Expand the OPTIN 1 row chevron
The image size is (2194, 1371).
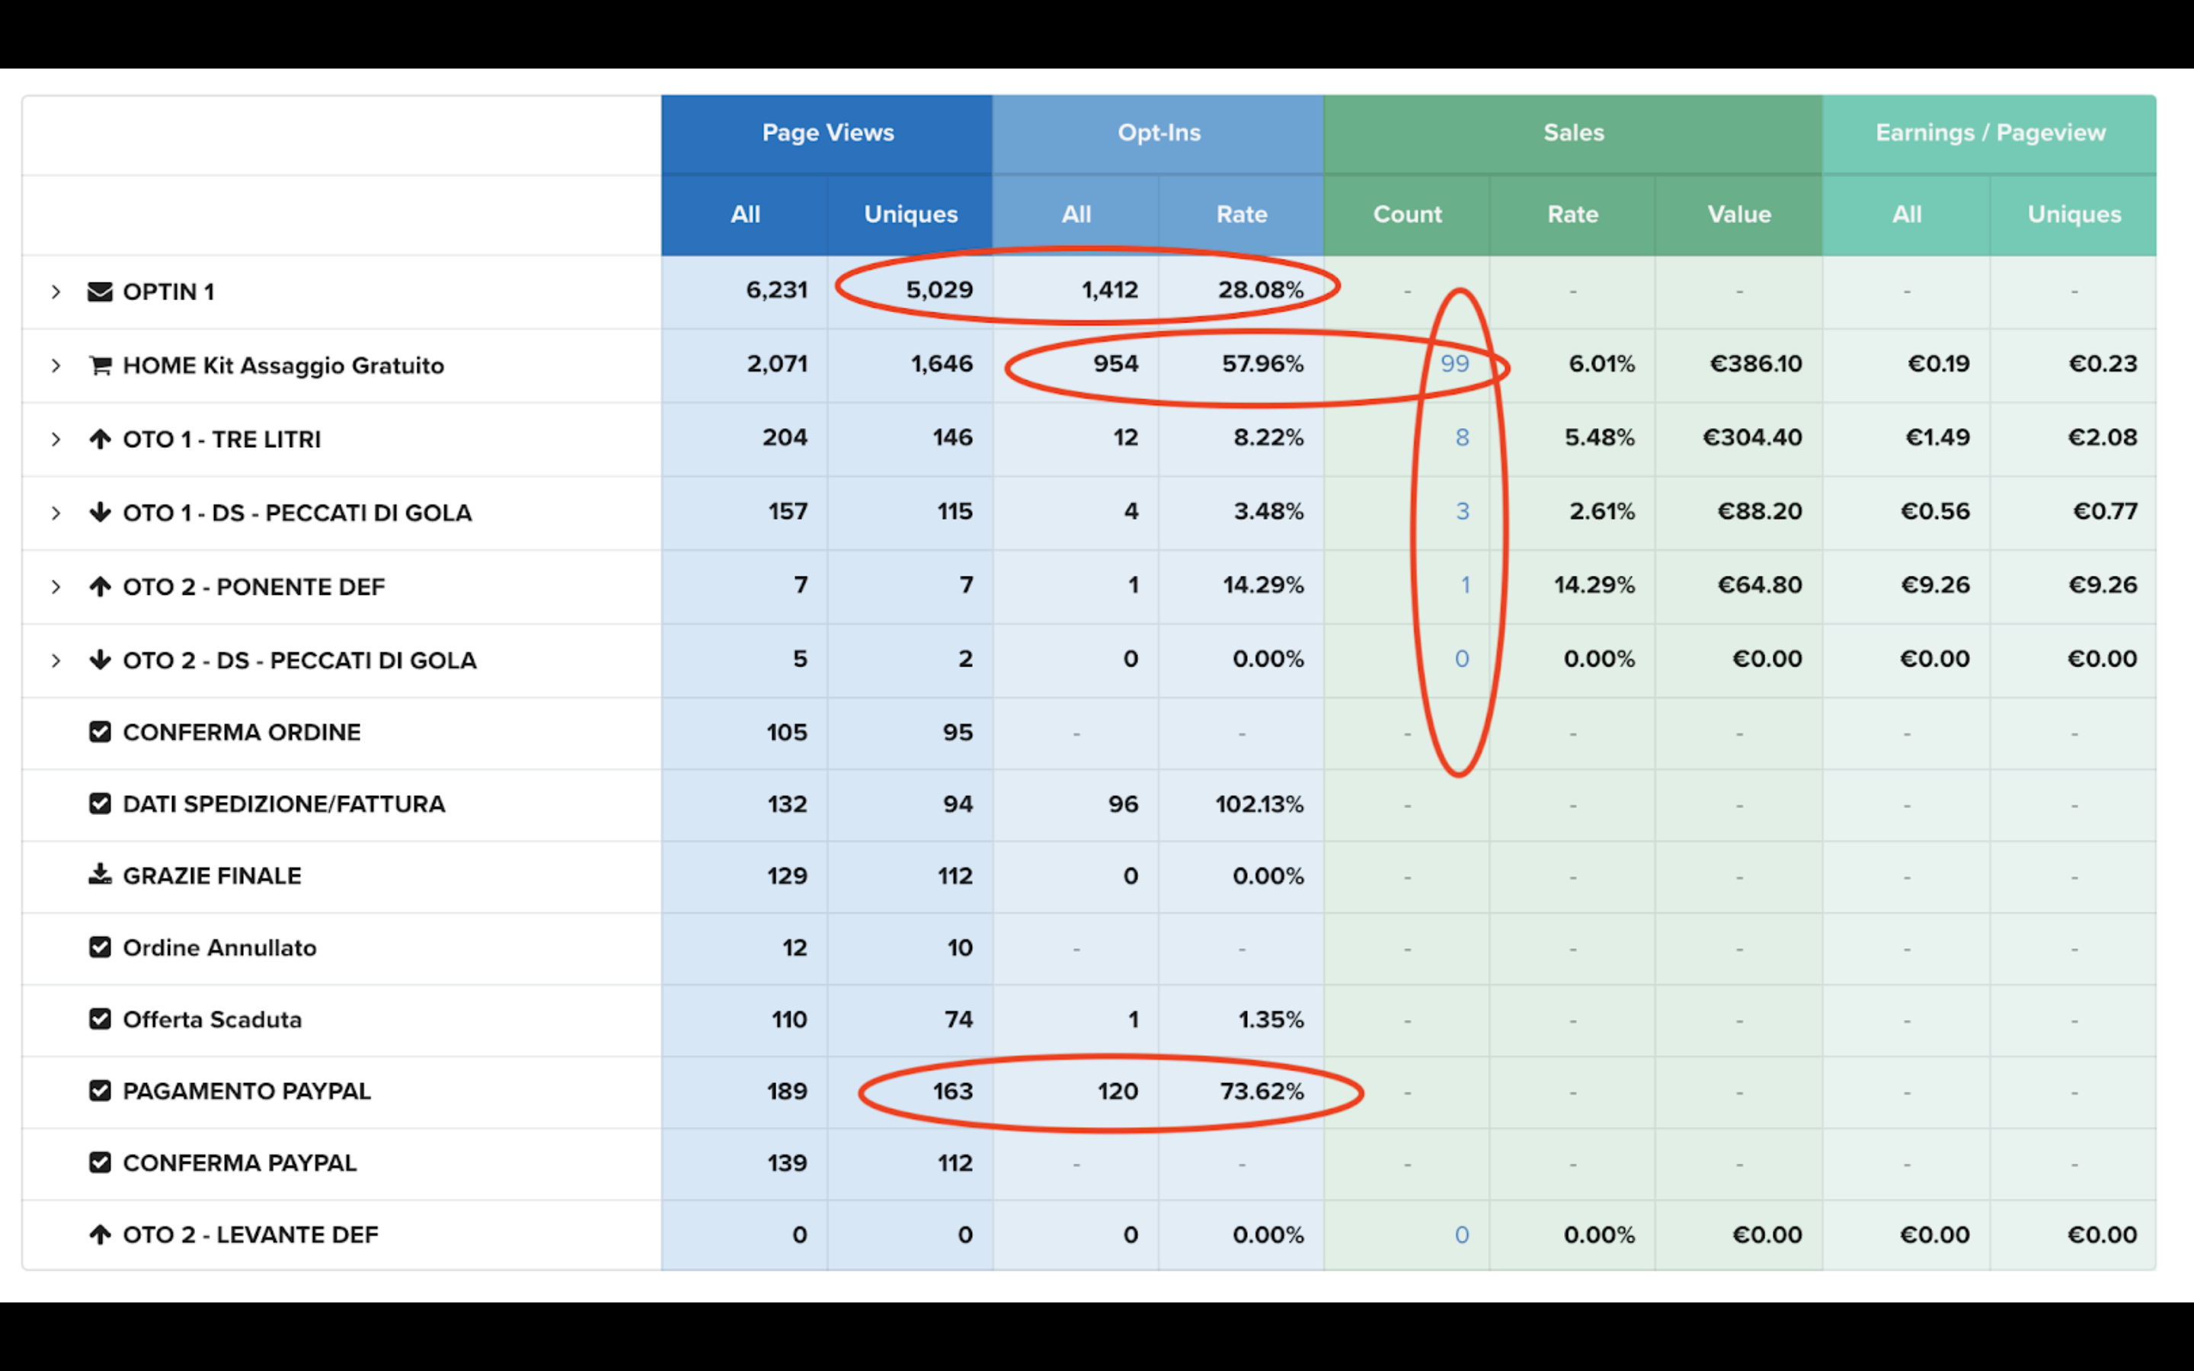click(x=56, y=292)
